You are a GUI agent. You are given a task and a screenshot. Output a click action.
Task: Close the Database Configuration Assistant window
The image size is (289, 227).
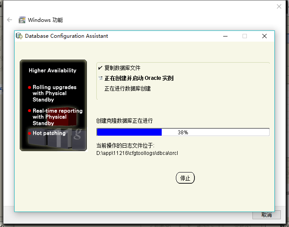click(x=264, y=36)
